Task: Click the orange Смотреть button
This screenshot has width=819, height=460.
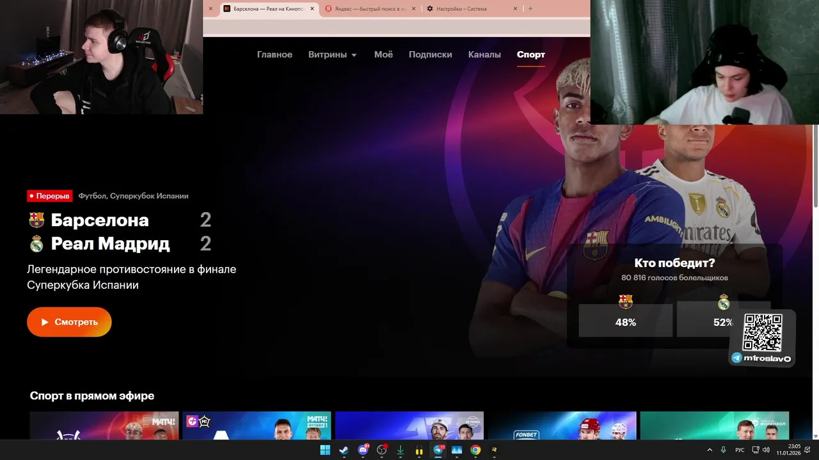Action: point(69,322)
